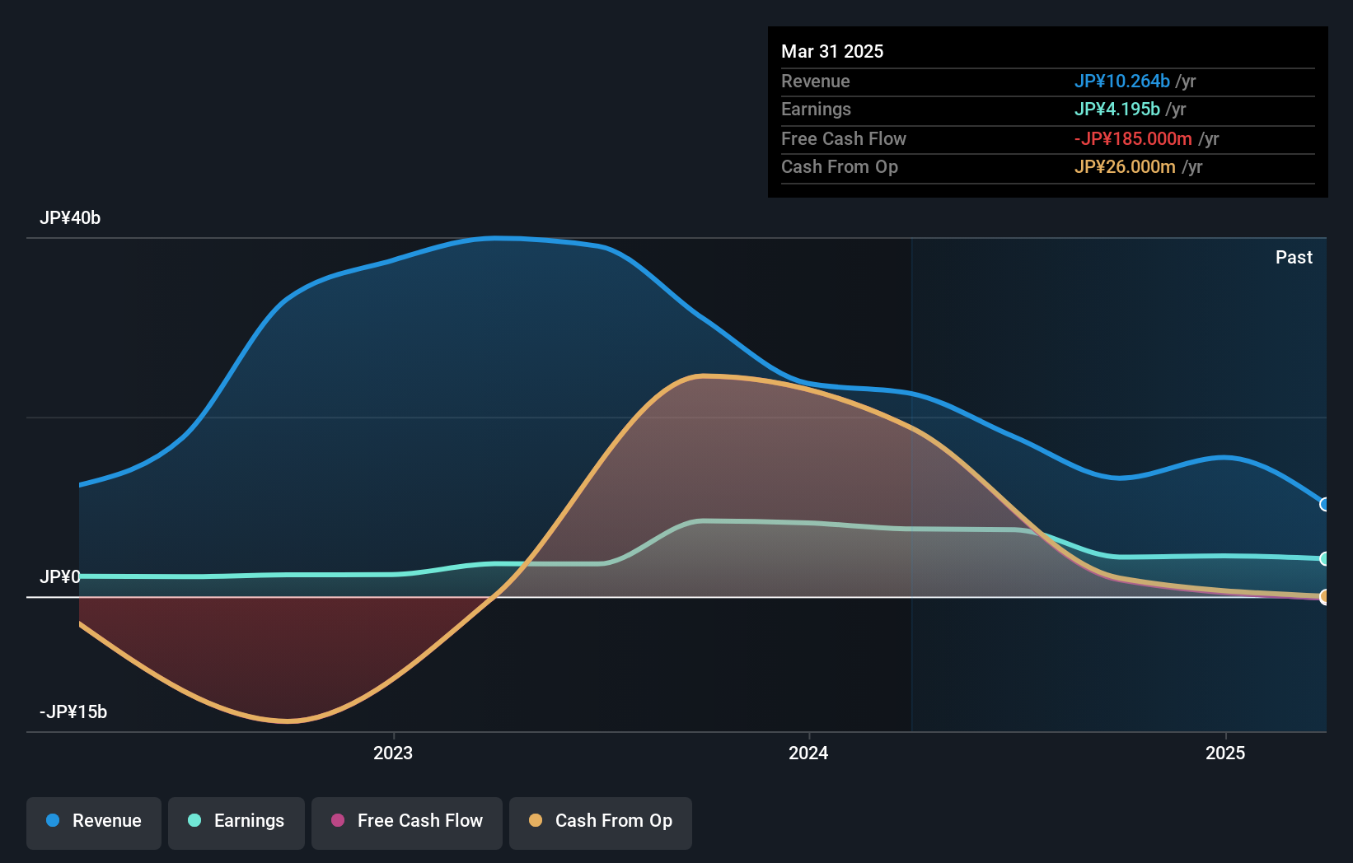Image resolution: width=1353 pixels, height=863 pixels.
Task: Toggle the Cash From Op legend button
Action: pos(601,823)
